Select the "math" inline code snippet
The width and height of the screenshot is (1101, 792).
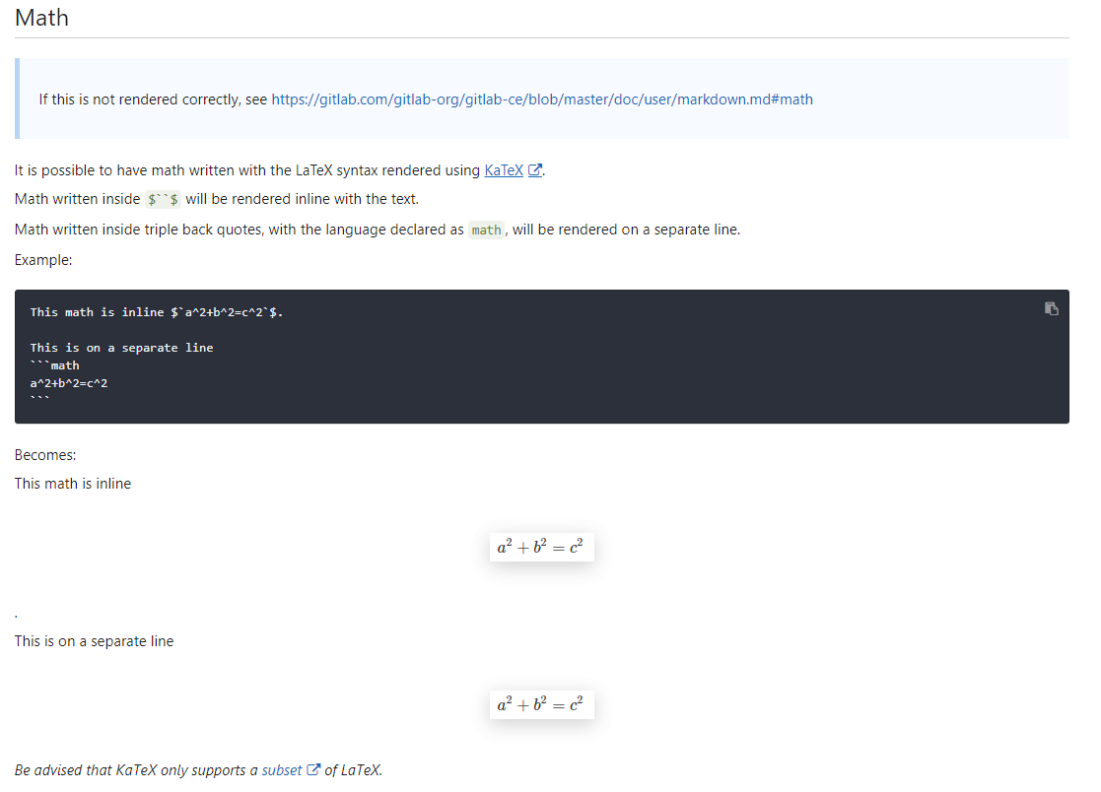(x=486, y=231)
